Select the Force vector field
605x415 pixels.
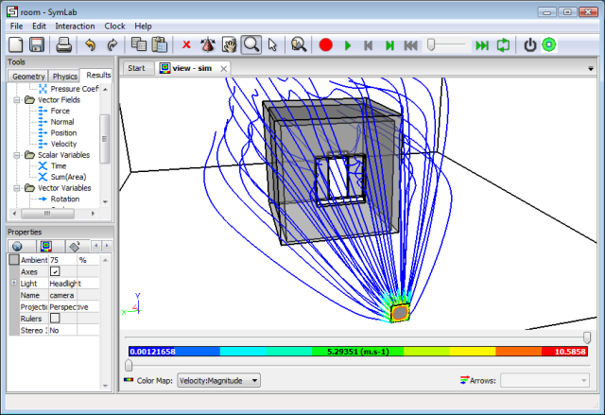[x=60, y=112]
